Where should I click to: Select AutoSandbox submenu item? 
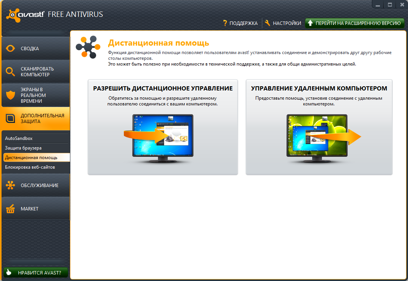pyautogui.click(x=37, y=138)
